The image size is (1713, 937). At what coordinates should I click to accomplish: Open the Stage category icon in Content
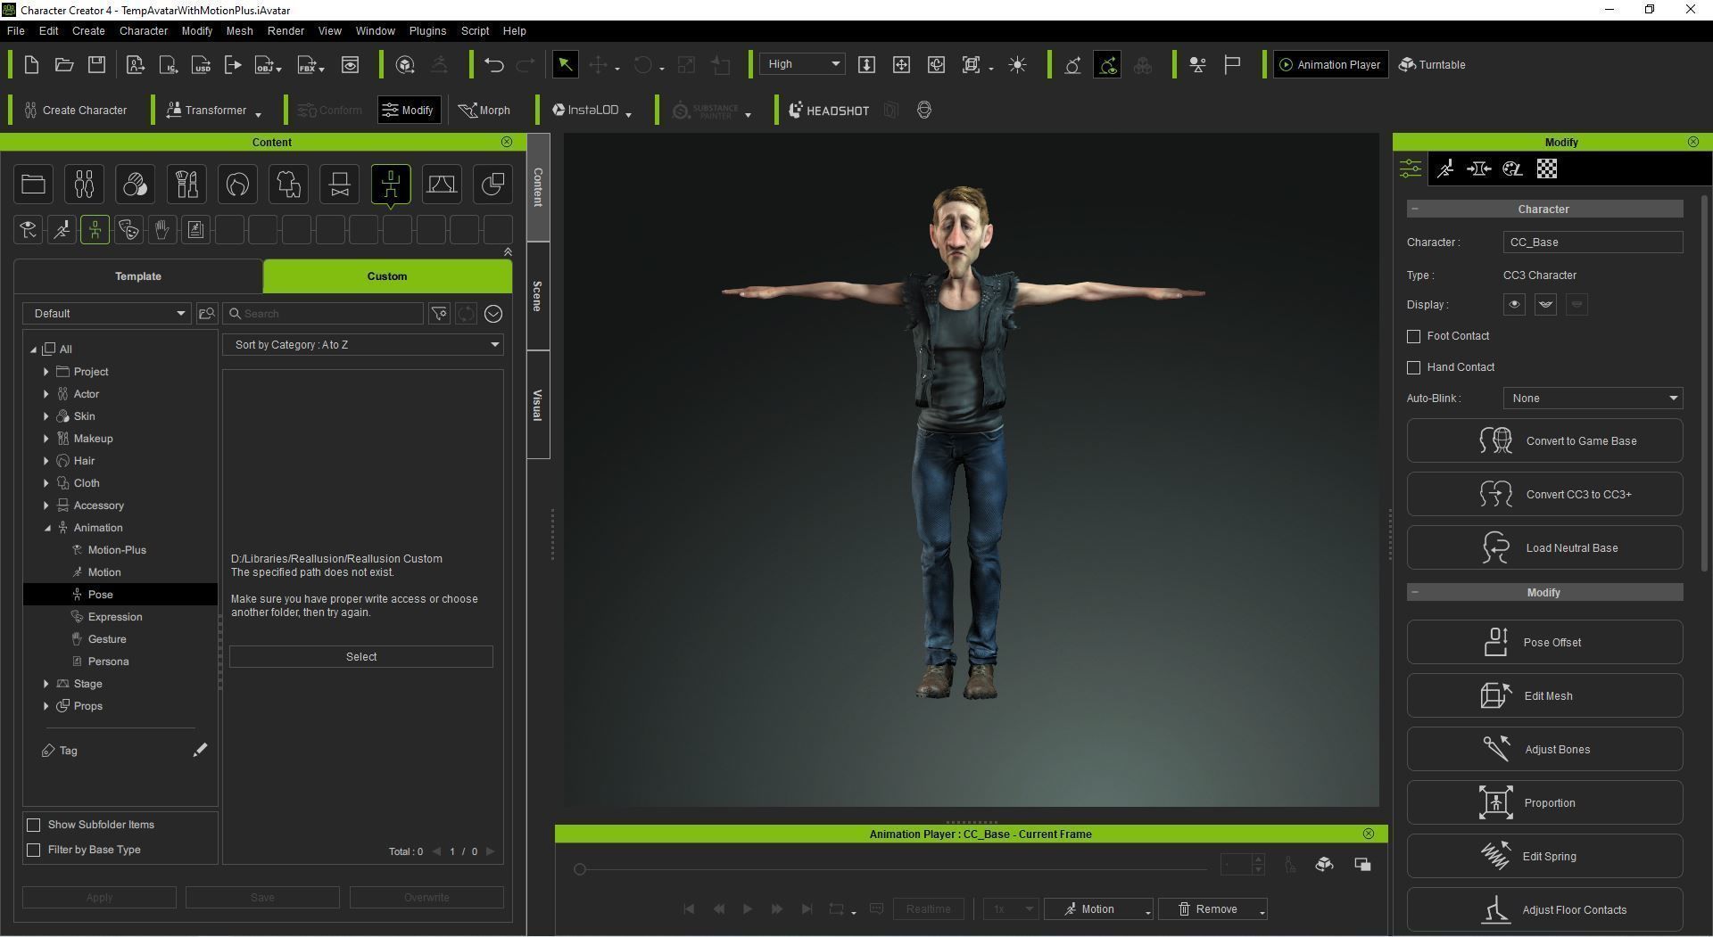pos(442,185)
